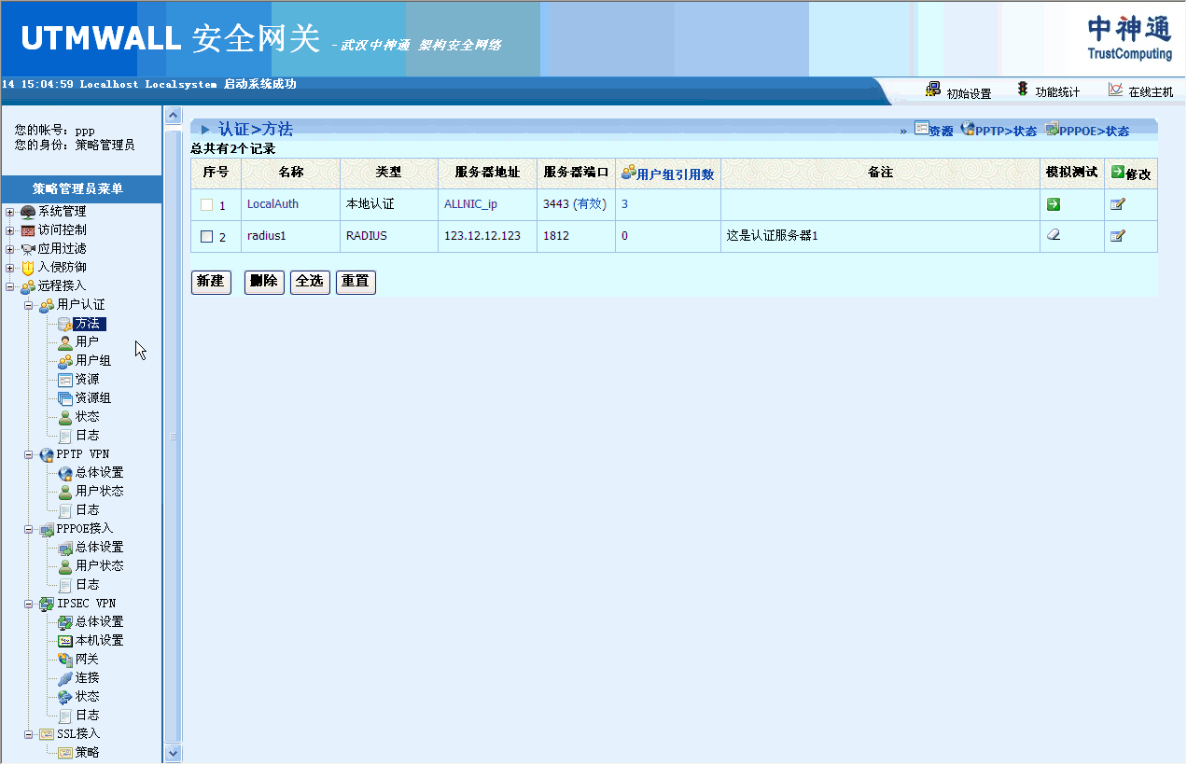The height and width of the screenshot is (765, 1187).
Task: Expand the 系统管理 tree node
Action: pyautogui.click(x=10, y=212)
